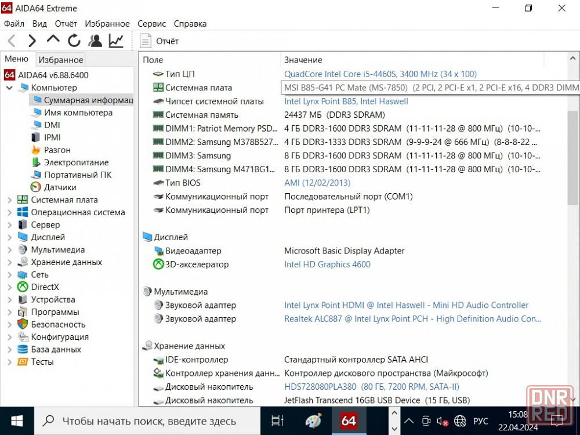The image size is (580, 435).
Task: Expand the Системная плата tree node
Action: point(10,200)
